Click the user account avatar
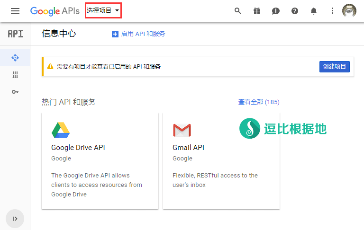The width and height of the screenshot is (364, 230). click(x=349, y=11)
